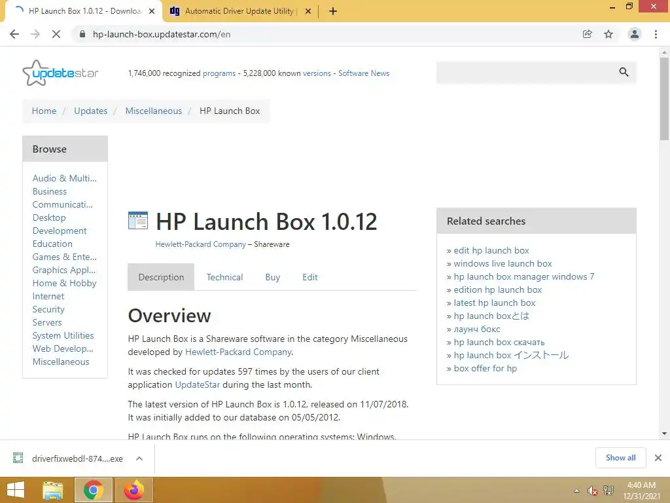Go to Updates breadcrumb
The height and width of the screenshot is (503, 670).
[90, 111]
